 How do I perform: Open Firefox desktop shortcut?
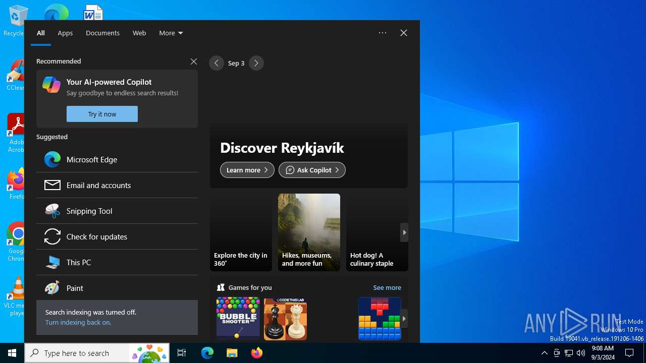tap(15, 184)
